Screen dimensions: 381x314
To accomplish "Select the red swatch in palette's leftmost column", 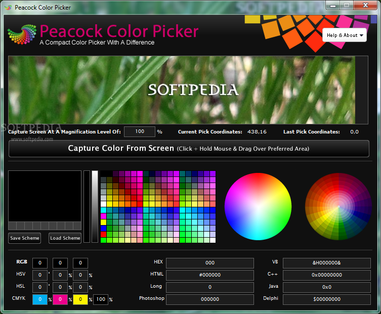I will [x=104, y=234].
